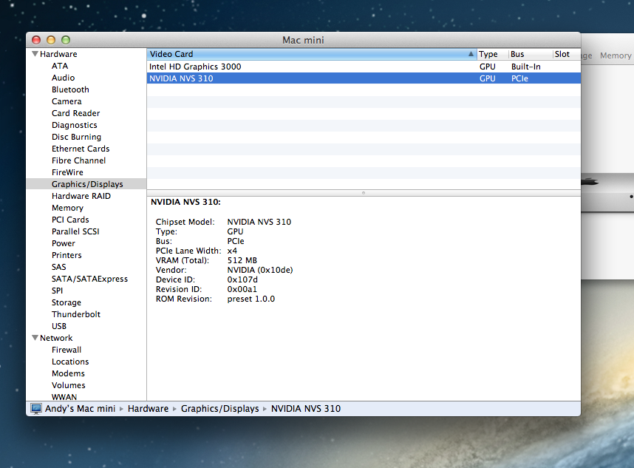Select Diagnostics in the sidebar
The height and width of the screenshot is (468, 634).
[75, 125]
